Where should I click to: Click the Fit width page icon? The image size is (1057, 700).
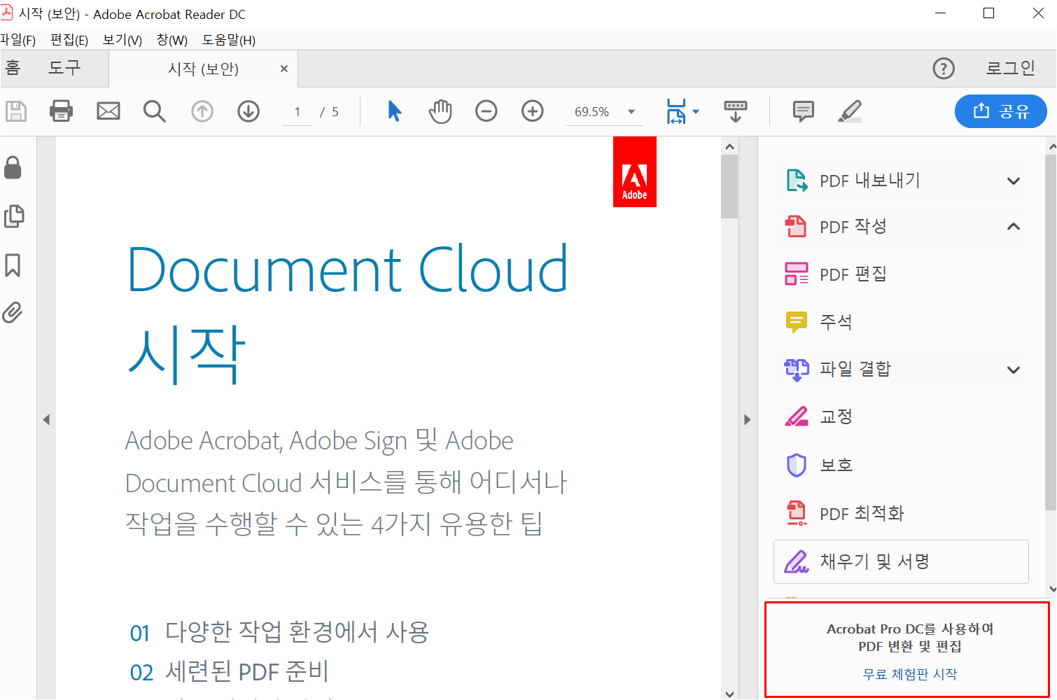click(x=676, y=111)
